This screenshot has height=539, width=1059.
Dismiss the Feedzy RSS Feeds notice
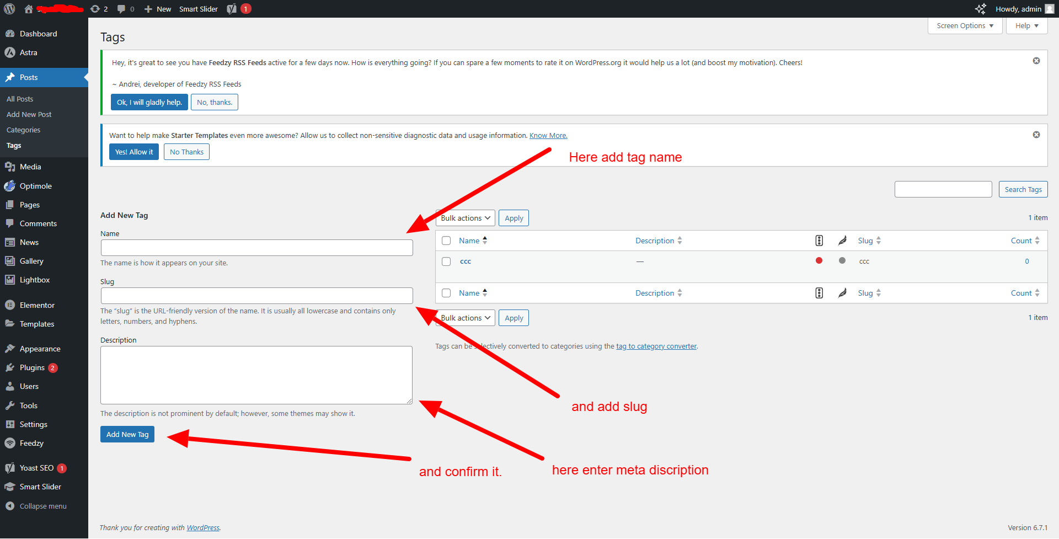tap(1036, 61)
